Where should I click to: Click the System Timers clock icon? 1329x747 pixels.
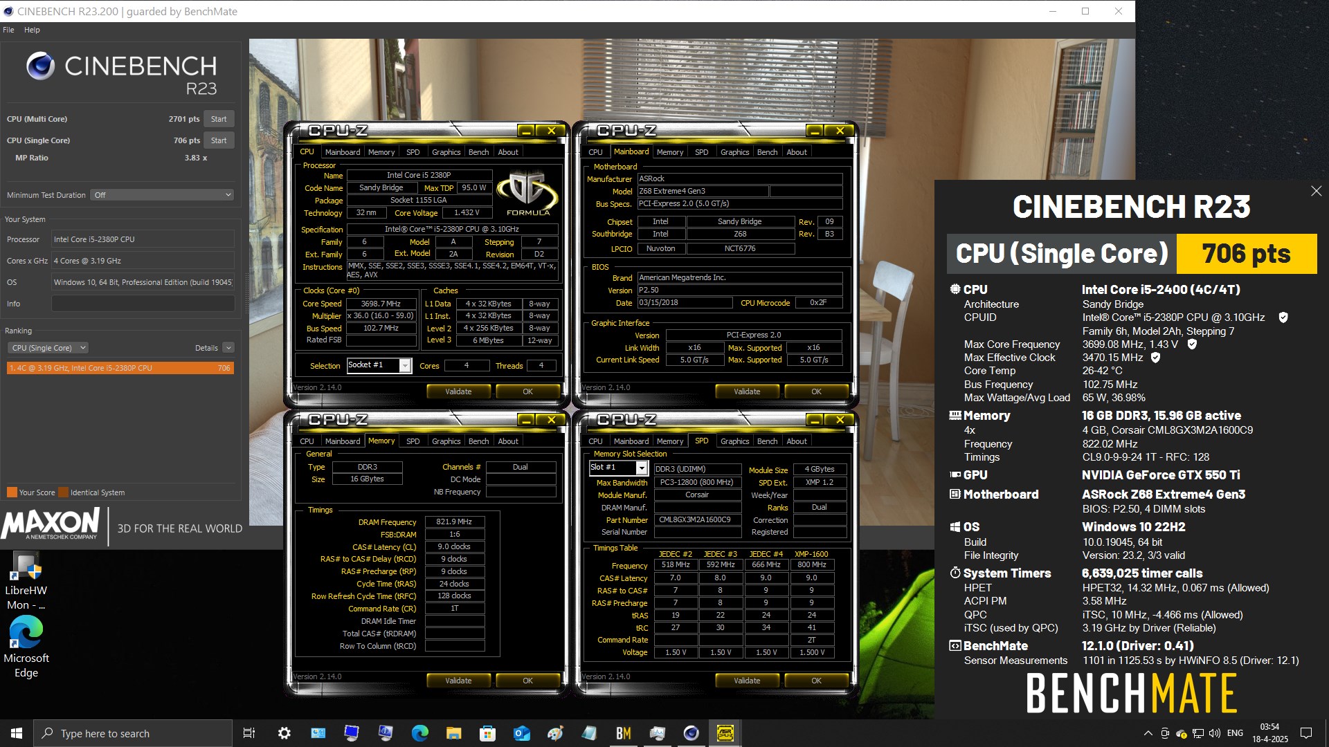(955, 573)
